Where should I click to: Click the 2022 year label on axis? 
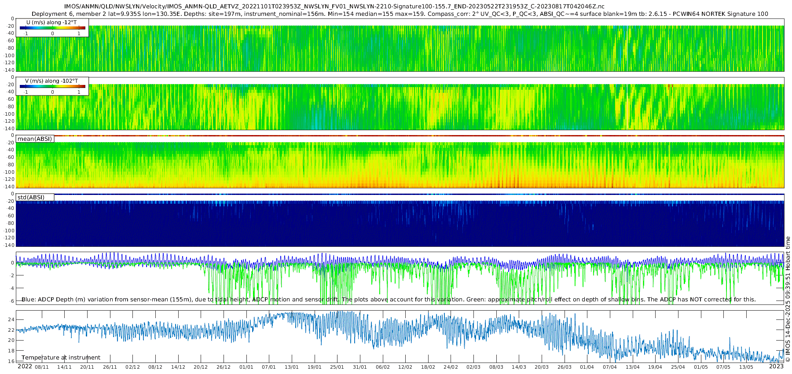point(25,367)
